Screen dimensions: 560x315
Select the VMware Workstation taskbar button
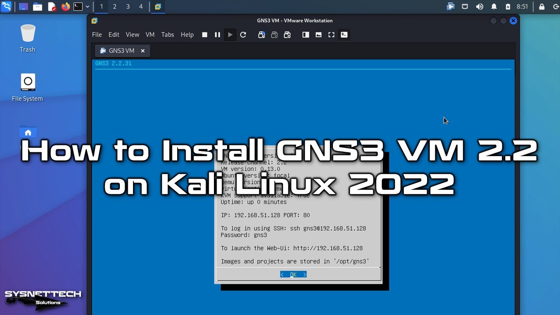click(x=158, y=7)
